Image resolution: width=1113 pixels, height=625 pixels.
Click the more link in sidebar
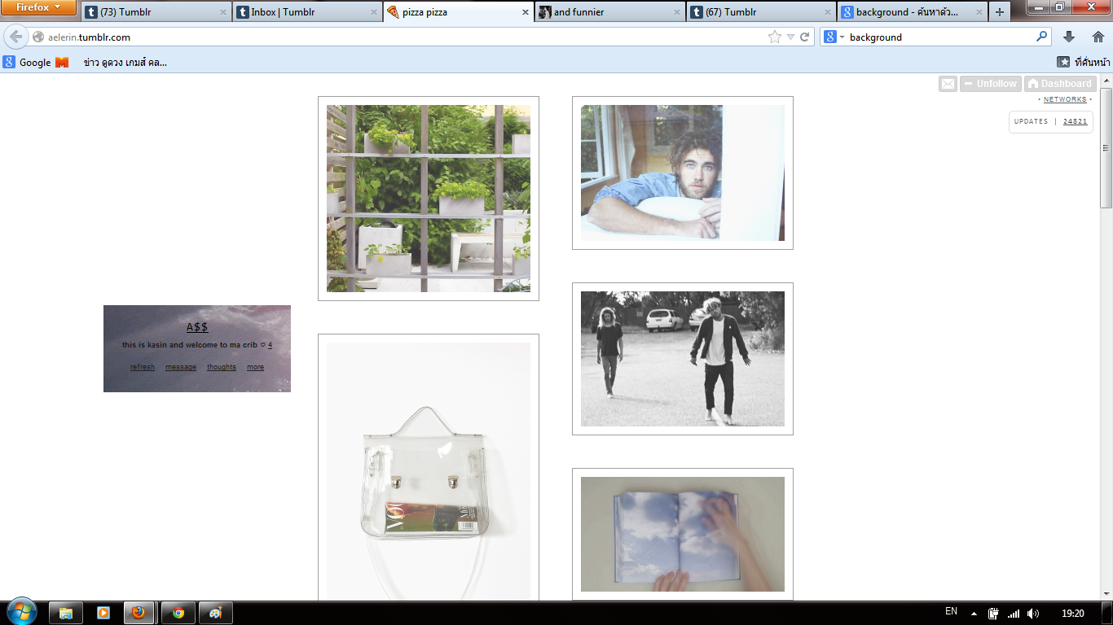coord(256,367)
